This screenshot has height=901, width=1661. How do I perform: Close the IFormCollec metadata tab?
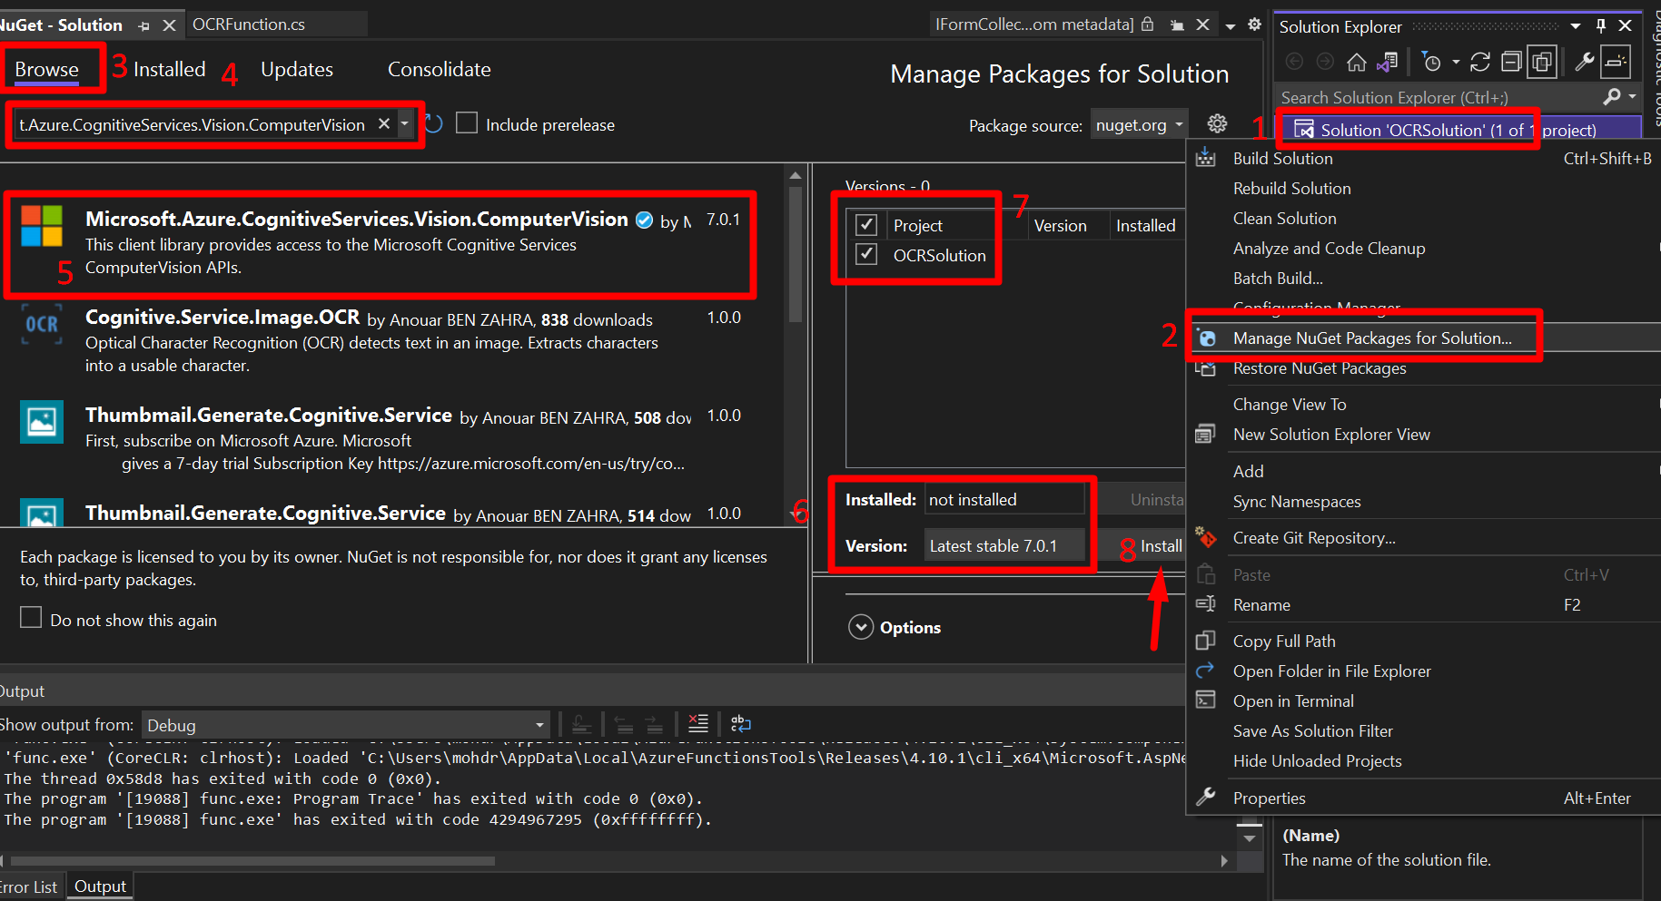[x=1202, y=24]
